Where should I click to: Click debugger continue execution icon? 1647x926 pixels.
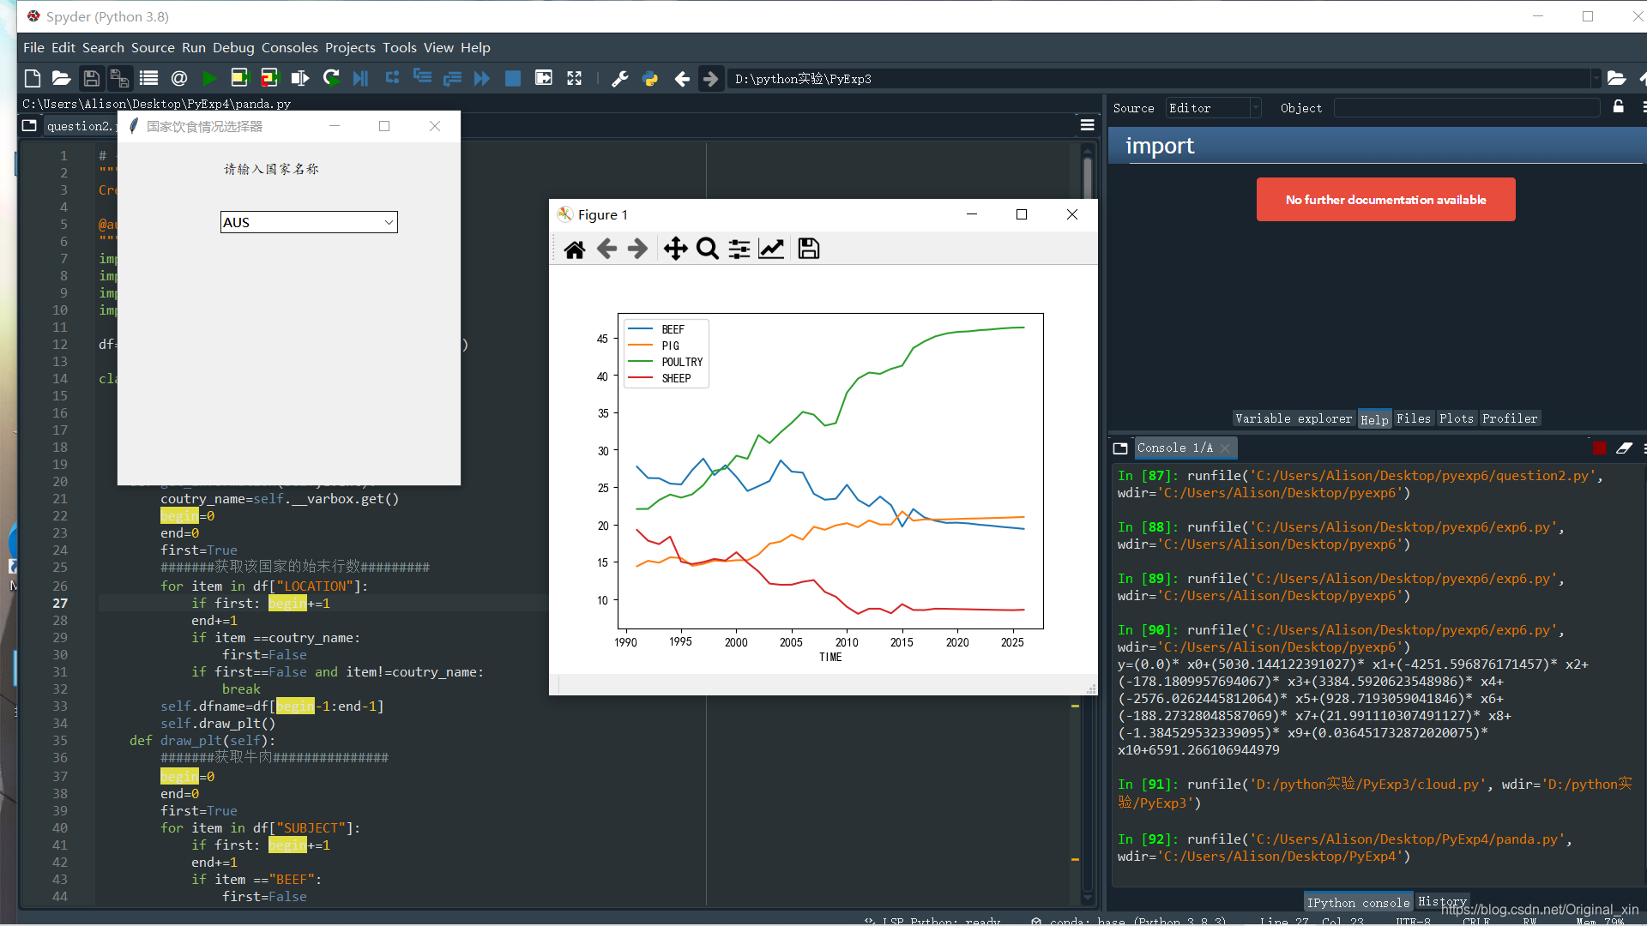tap(482, 79)
